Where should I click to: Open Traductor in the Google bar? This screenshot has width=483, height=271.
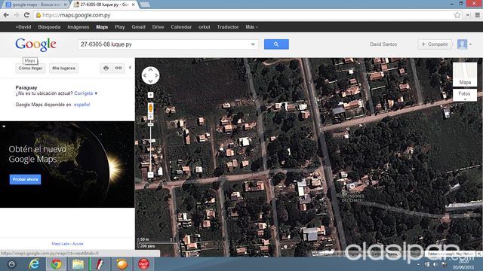click(228, 27)
